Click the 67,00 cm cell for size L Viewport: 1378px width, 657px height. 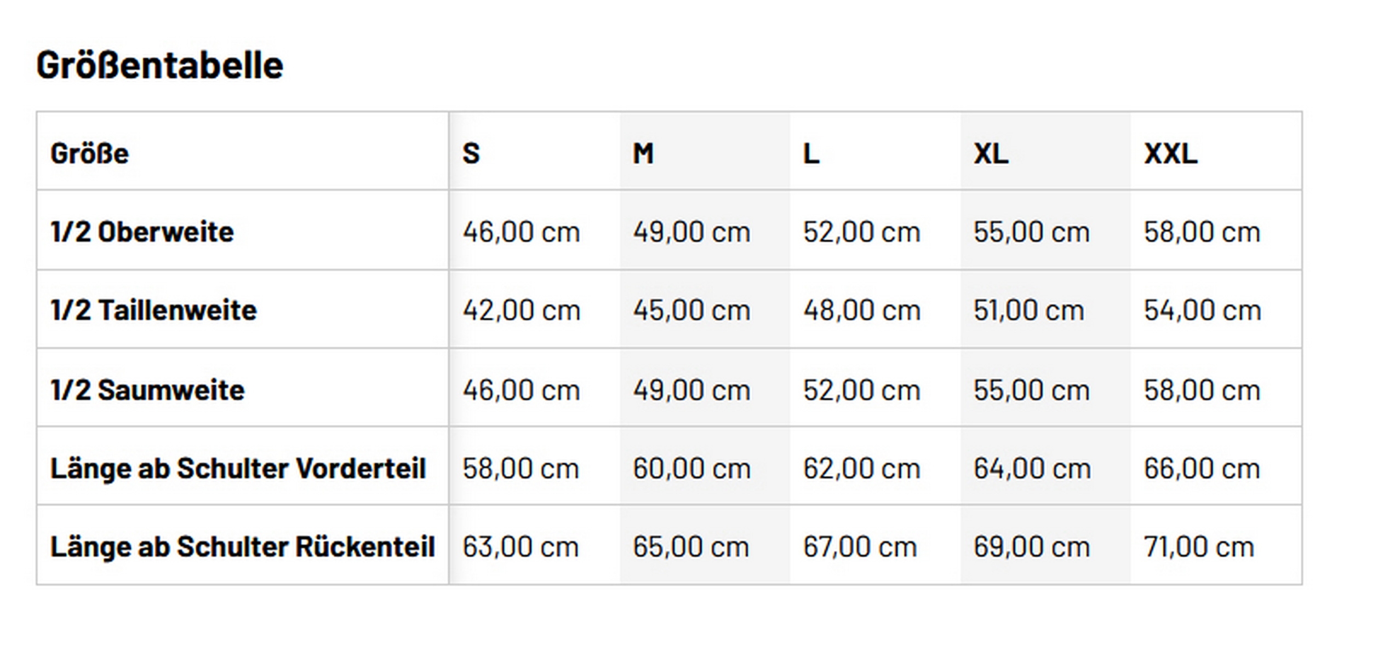[860, 546]
